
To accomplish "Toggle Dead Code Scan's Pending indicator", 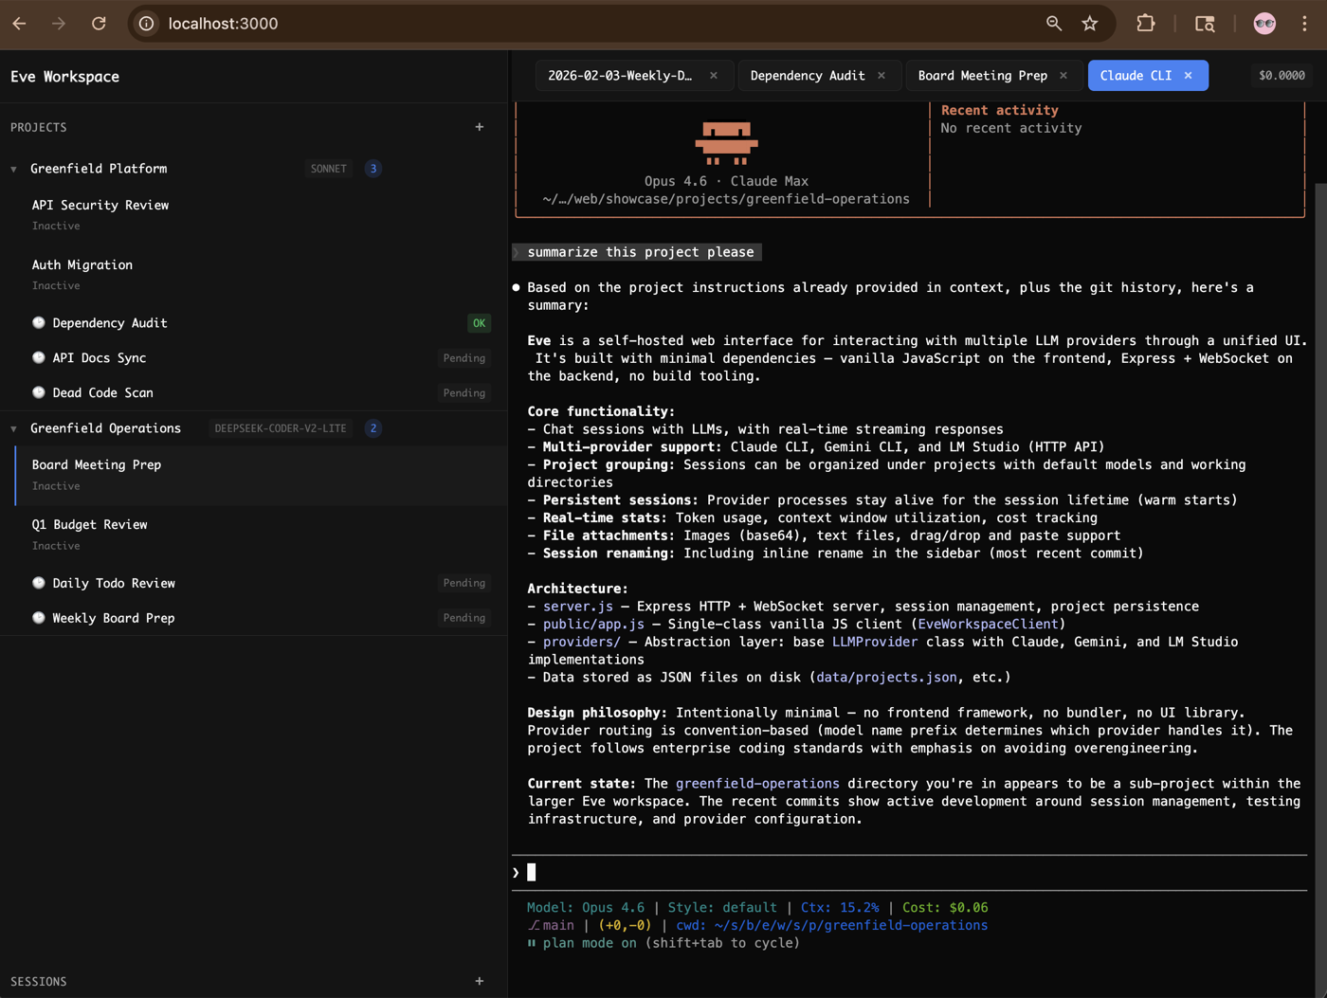I will pos(464,392).
